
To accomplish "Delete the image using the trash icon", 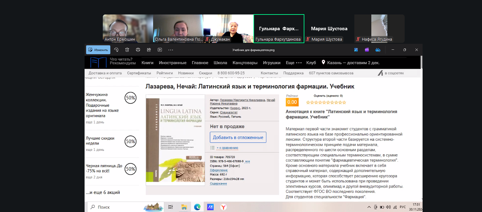I will pyautogui.click(x=127, y=50).
